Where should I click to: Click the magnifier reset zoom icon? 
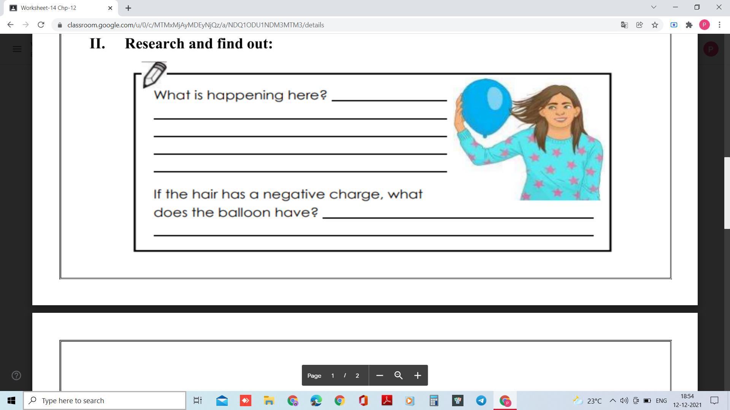398,375
